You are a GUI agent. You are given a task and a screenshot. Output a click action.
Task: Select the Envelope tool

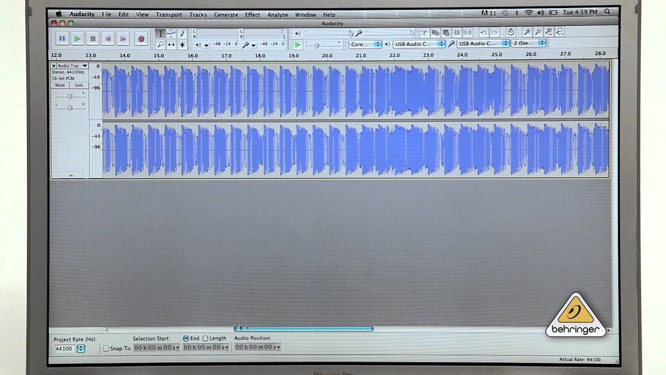pyautogui.click(x=171, y=33)
